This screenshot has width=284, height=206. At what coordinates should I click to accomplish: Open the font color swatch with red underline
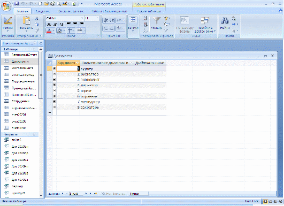coord(50,30)
